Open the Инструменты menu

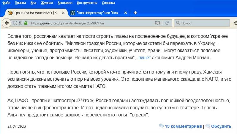point(87,3)
